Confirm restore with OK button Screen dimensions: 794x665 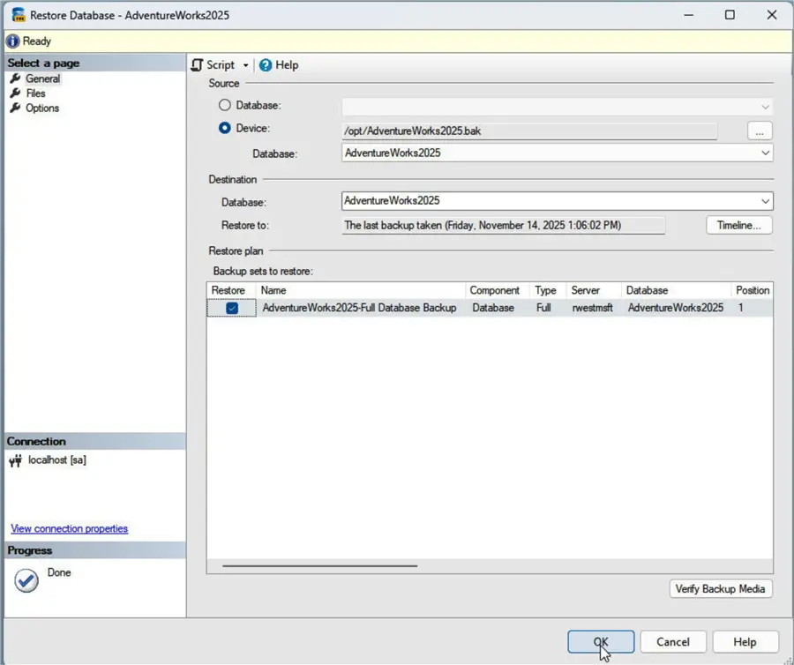coord(601,642)
